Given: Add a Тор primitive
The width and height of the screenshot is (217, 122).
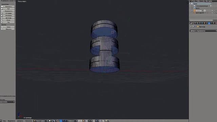Looking at the screenshot, I should point(7,22).
